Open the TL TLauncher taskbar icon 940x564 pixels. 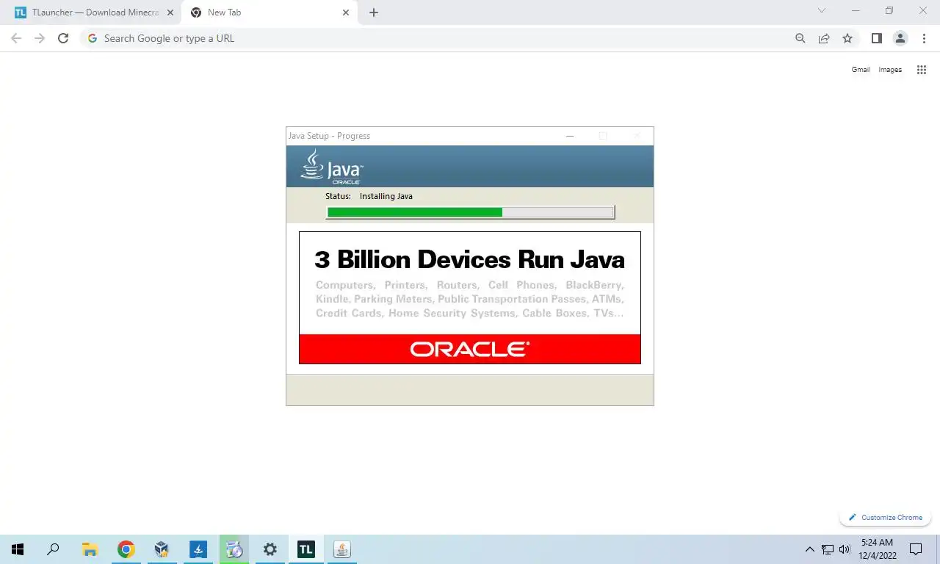click(x=306, y=549)
